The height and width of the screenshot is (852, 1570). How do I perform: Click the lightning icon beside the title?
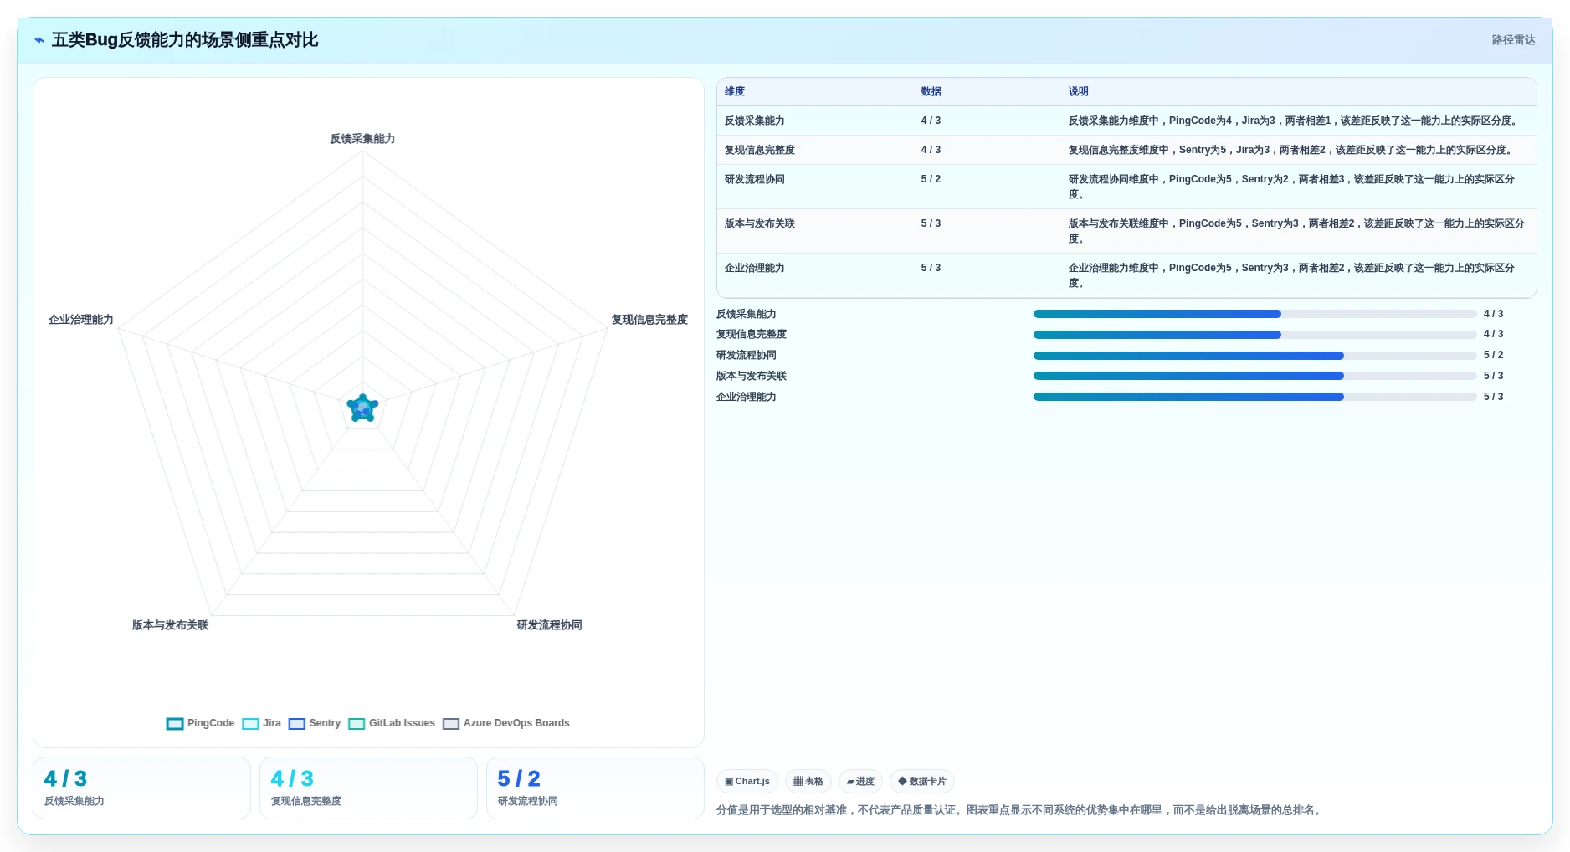(39, 40)
